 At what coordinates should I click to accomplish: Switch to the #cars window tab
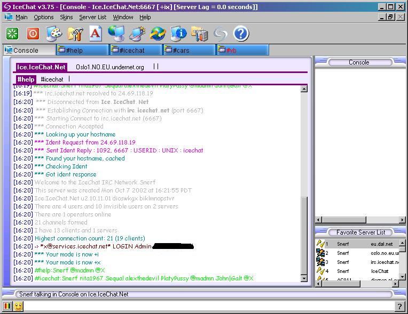pos(189,50)
